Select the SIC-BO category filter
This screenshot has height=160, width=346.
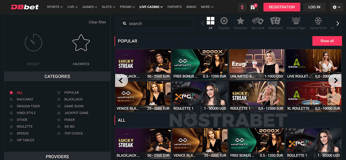[69, 126]
